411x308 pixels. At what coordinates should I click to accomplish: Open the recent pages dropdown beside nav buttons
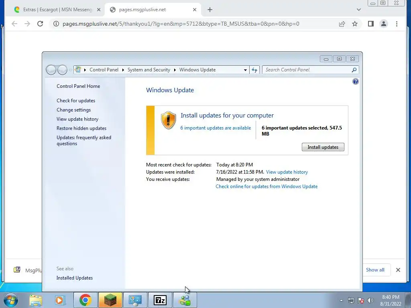pyautogui.click(x=70, y=70)
